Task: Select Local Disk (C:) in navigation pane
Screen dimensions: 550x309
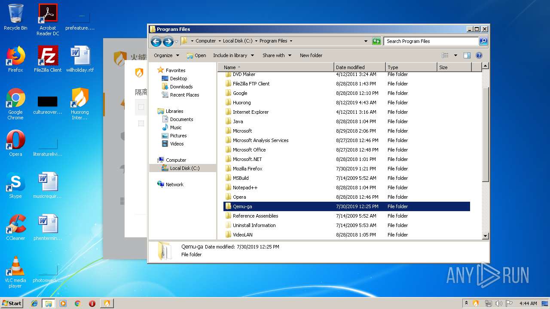Action: click(182, 168)
